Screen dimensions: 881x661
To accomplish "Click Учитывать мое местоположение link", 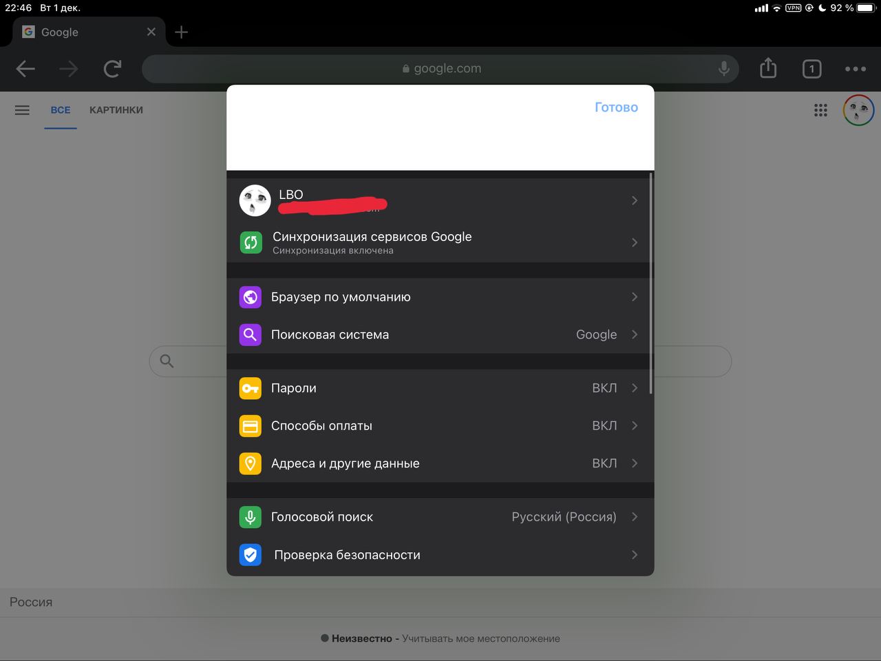I will [481, 639].
